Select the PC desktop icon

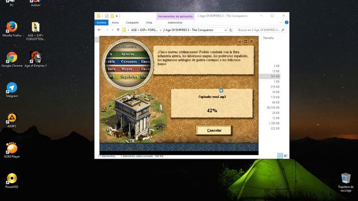point(12,3)
